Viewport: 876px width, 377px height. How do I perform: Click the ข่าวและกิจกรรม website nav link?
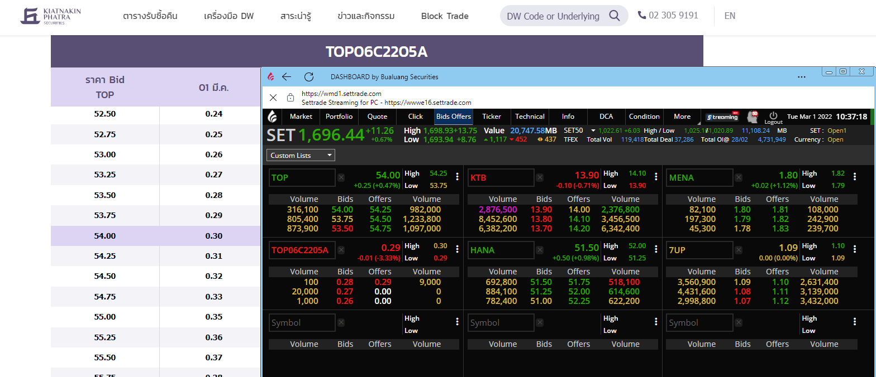click(366, 16)
